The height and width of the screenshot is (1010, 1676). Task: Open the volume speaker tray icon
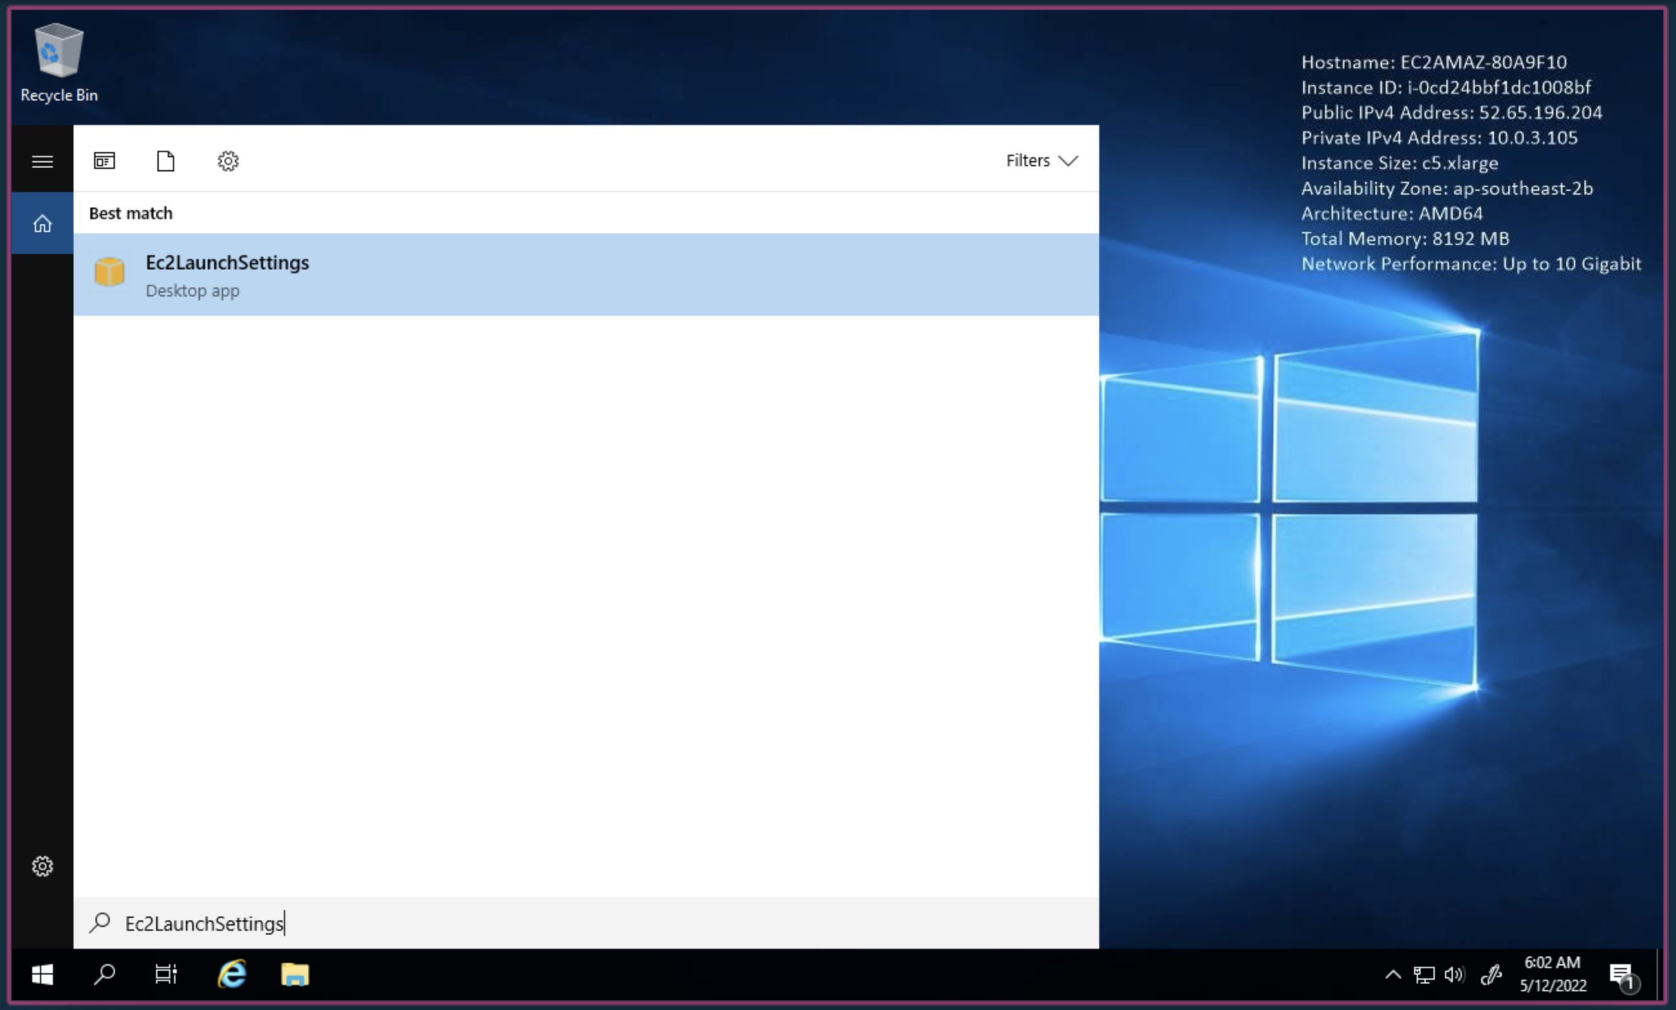[x=1453, y=975]
